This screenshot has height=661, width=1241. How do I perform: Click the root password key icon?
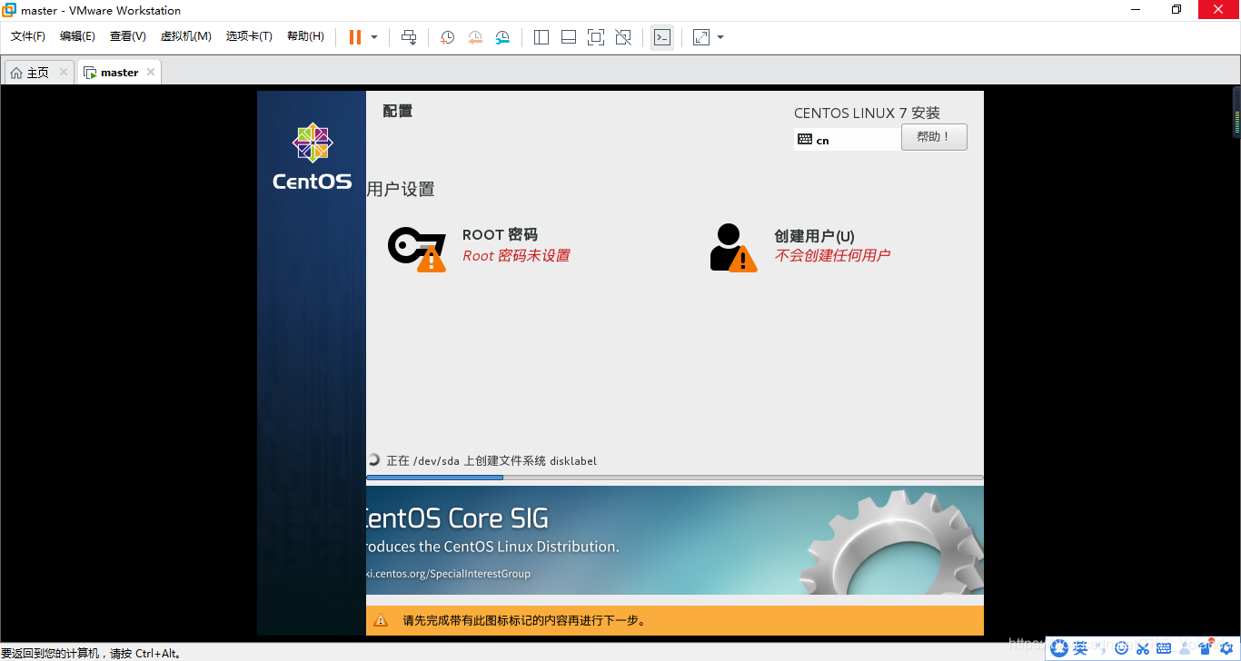pos(417,248)
